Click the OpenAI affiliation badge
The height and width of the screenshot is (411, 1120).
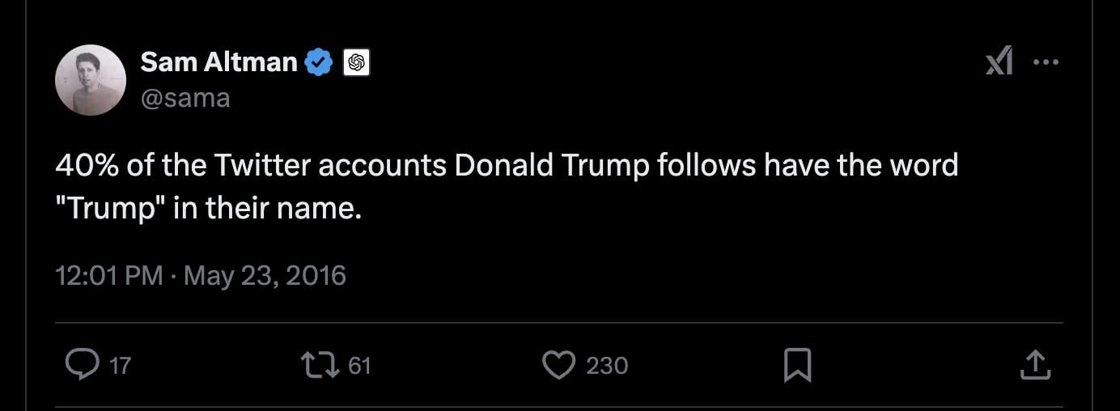(357, 62)
